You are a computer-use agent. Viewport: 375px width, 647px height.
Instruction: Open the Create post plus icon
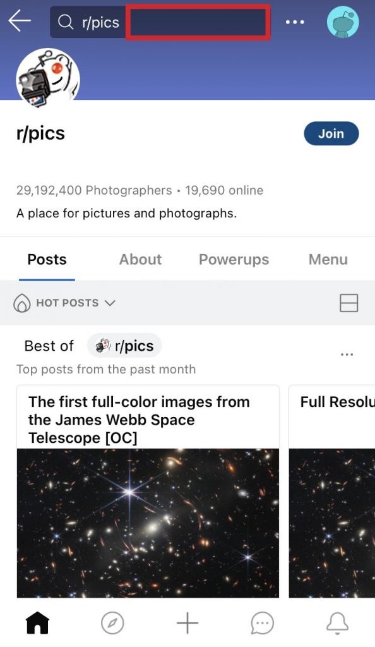coord(187,622)
